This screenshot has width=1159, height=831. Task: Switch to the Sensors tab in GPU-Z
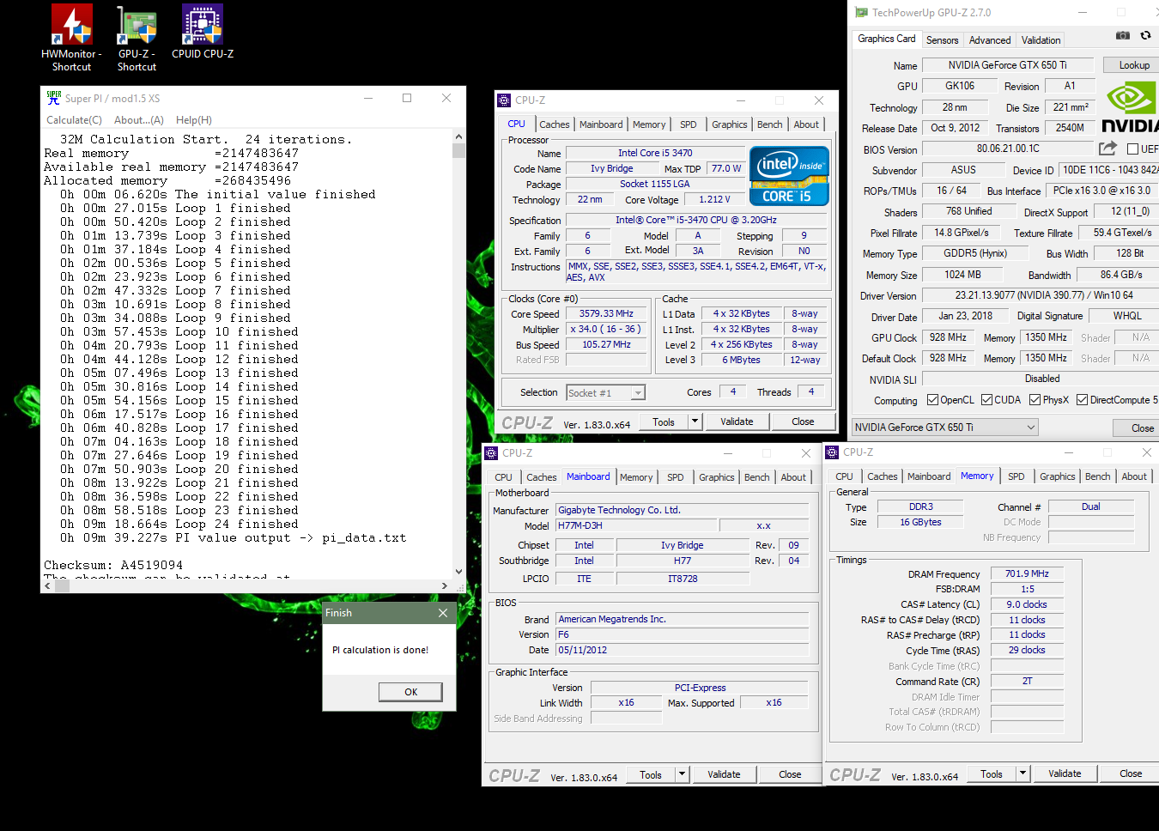click(942, 40)
